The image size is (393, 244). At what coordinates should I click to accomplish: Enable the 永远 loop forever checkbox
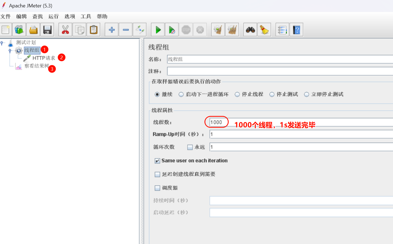tap(190, 147)
